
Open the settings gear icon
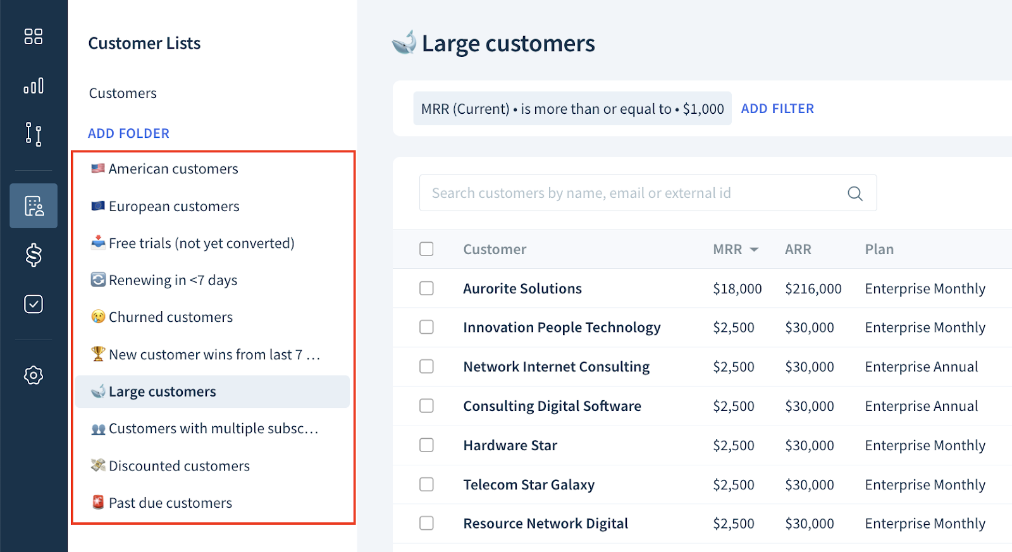(34, 376)
